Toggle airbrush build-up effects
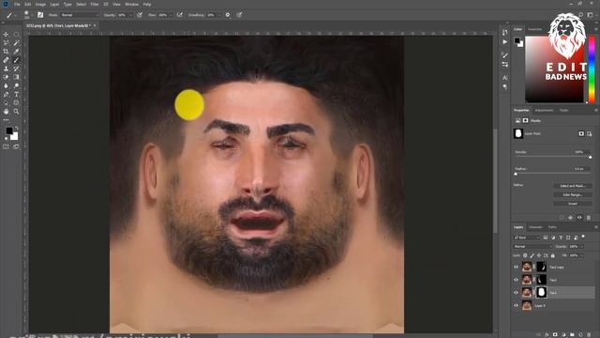600x338 pixels. [179, 15]
